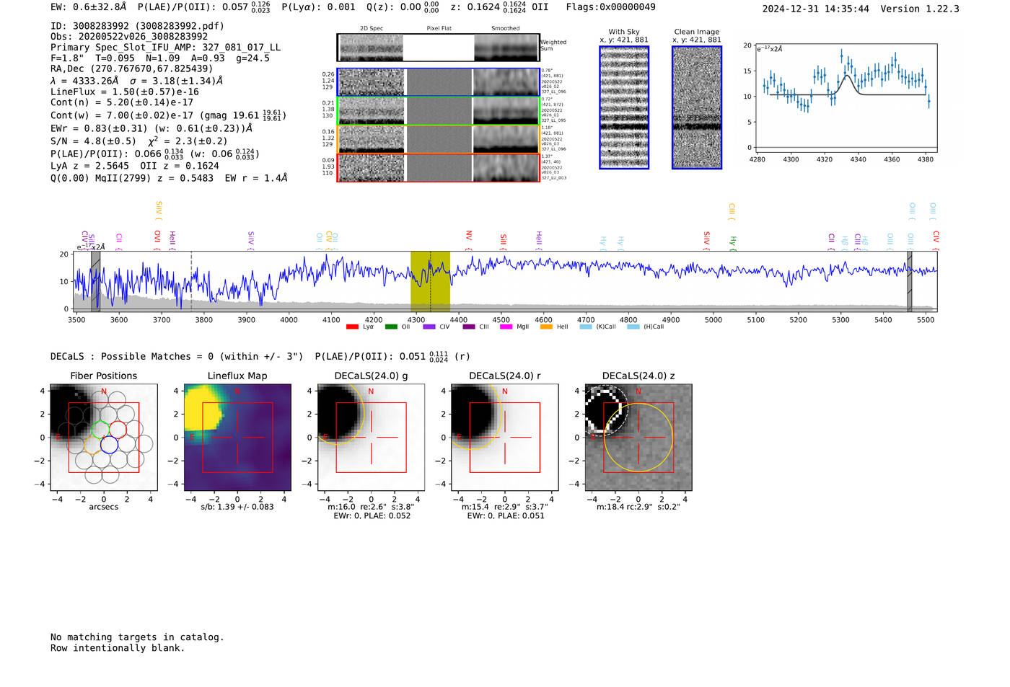Click the Cont(w) gmag 19.61 line
The image size is (1010, 687).
pos(168,115)
